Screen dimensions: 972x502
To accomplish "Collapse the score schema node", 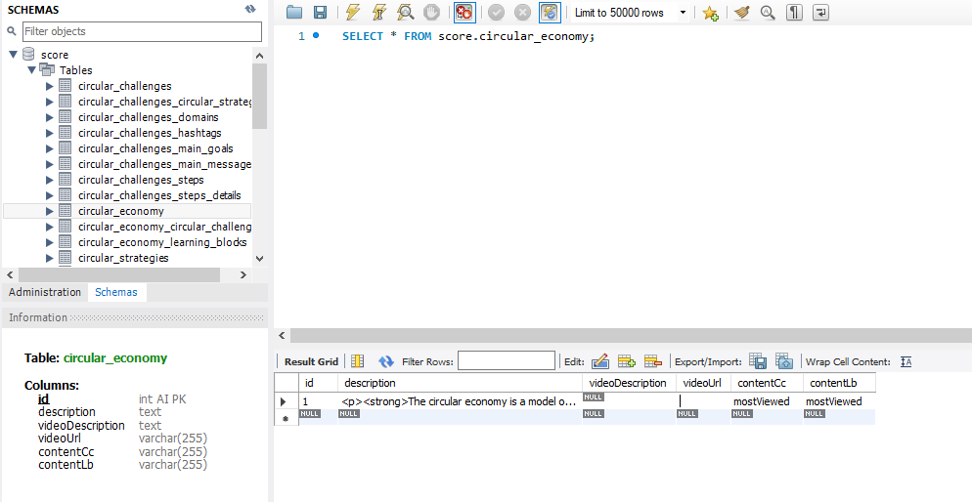I will pos(13,55).
